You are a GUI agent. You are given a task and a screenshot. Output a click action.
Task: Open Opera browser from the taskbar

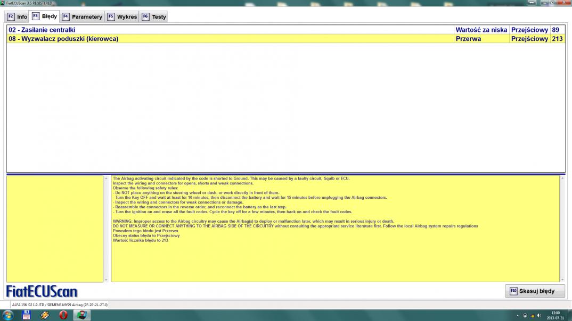63,315
